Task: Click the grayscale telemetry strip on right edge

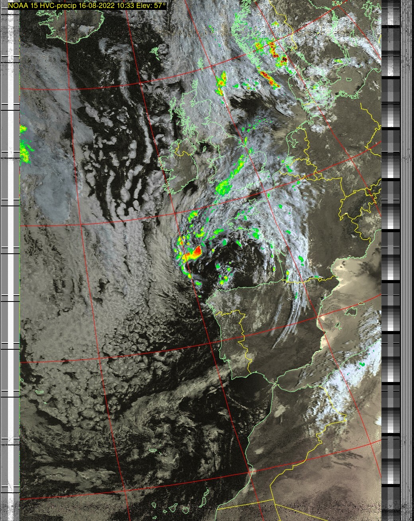Action: (391, 259)
